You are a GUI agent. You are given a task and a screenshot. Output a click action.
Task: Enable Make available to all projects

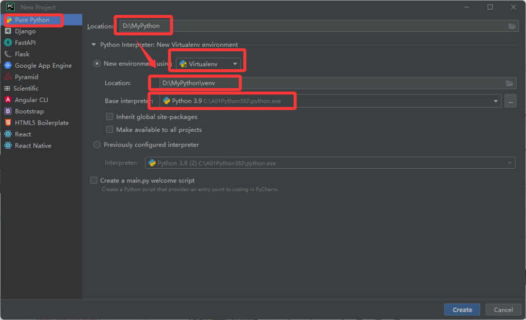coord(109,130)
